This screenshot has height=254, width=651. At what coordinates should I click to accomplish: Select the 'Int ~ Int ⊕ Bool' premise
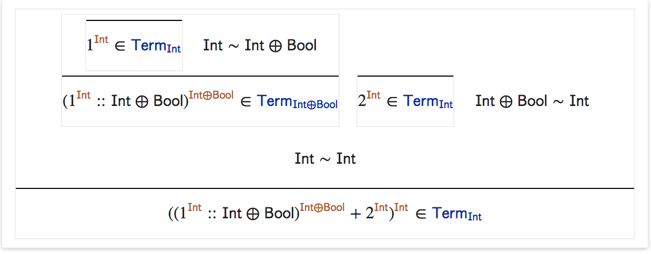click(260, 46)
